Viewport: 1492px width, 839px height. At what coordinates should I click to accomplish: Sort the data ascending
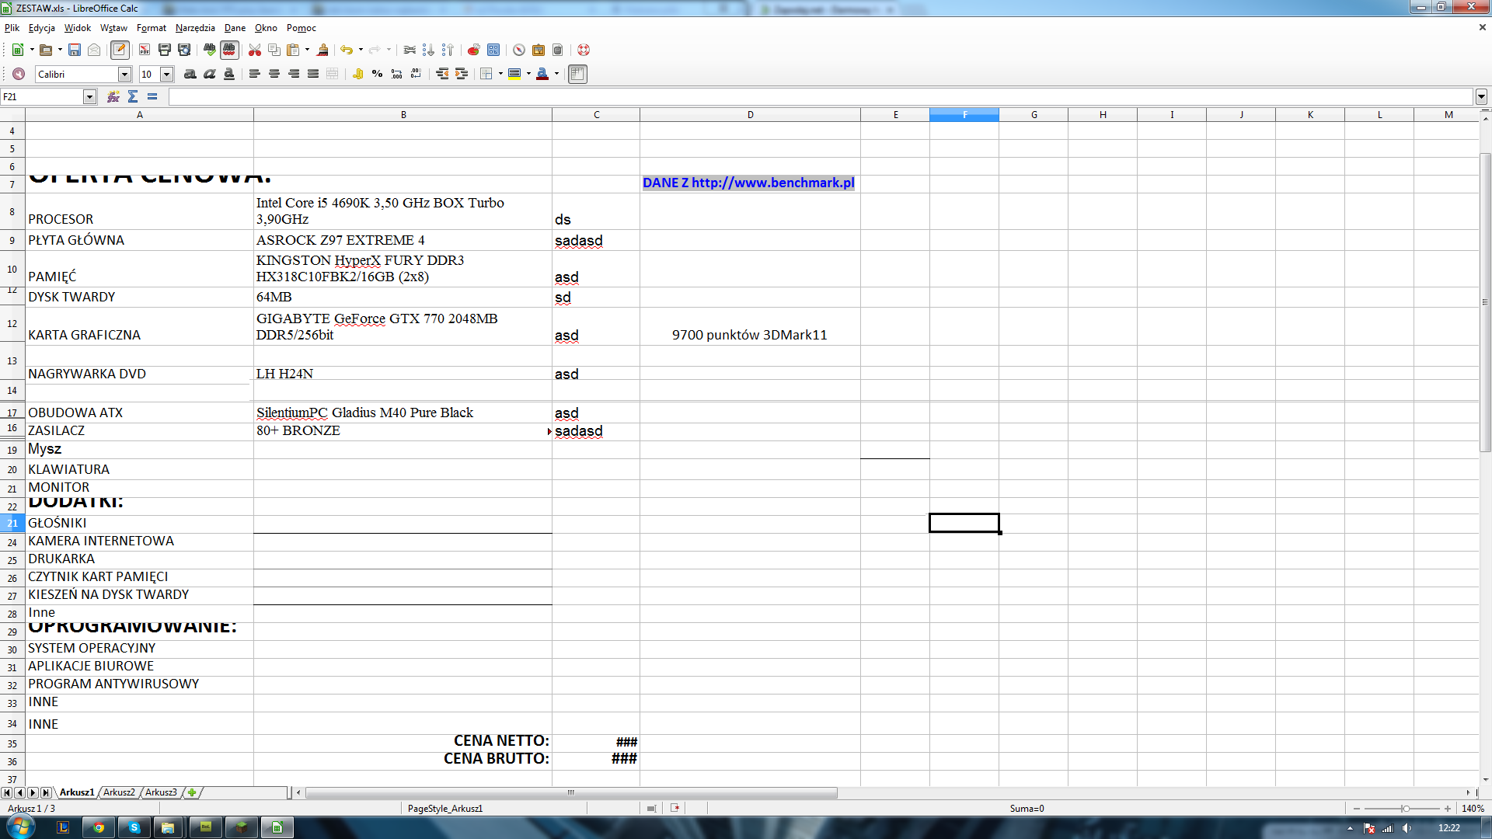tap(428, 50)
